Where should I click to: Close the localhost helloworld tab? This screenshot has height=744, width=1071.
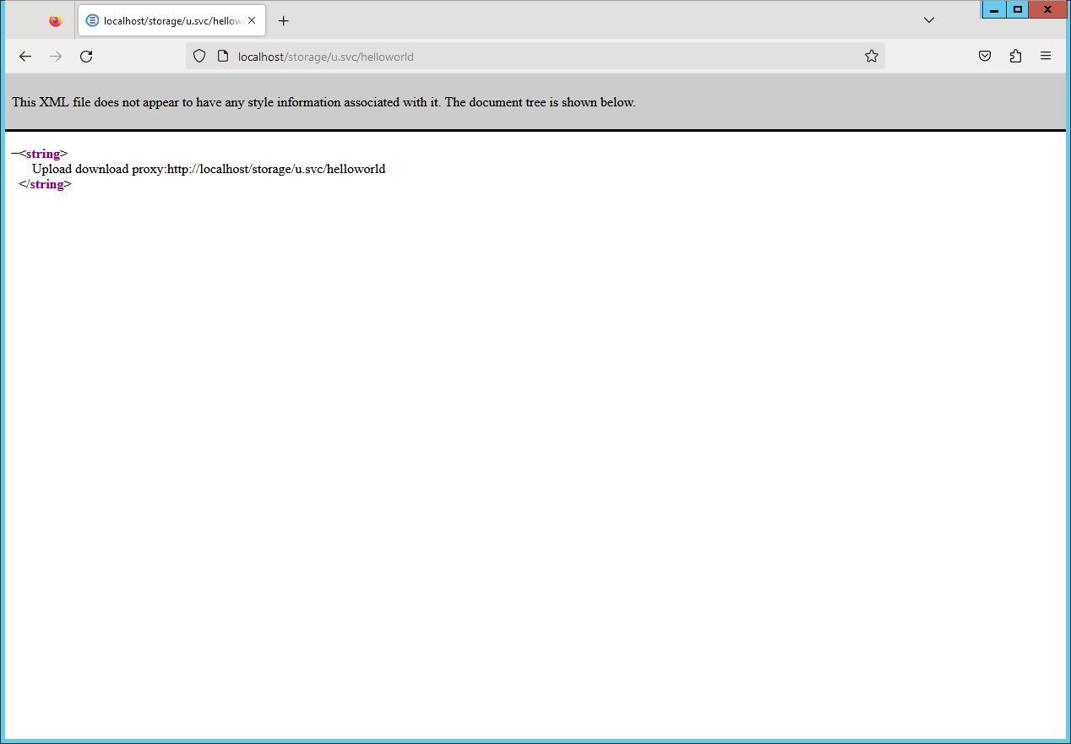[252, 20]
